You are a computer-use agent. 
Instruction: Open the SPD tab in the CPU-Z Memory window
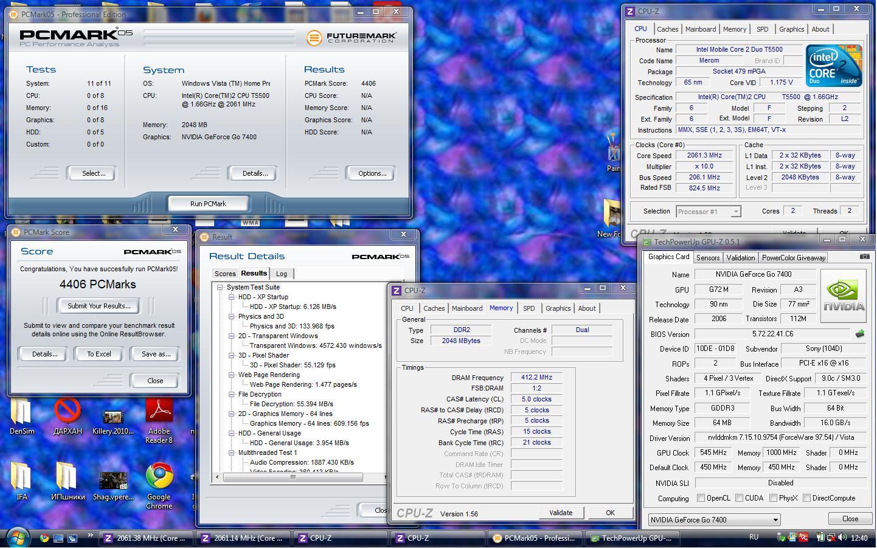[529, 308]
